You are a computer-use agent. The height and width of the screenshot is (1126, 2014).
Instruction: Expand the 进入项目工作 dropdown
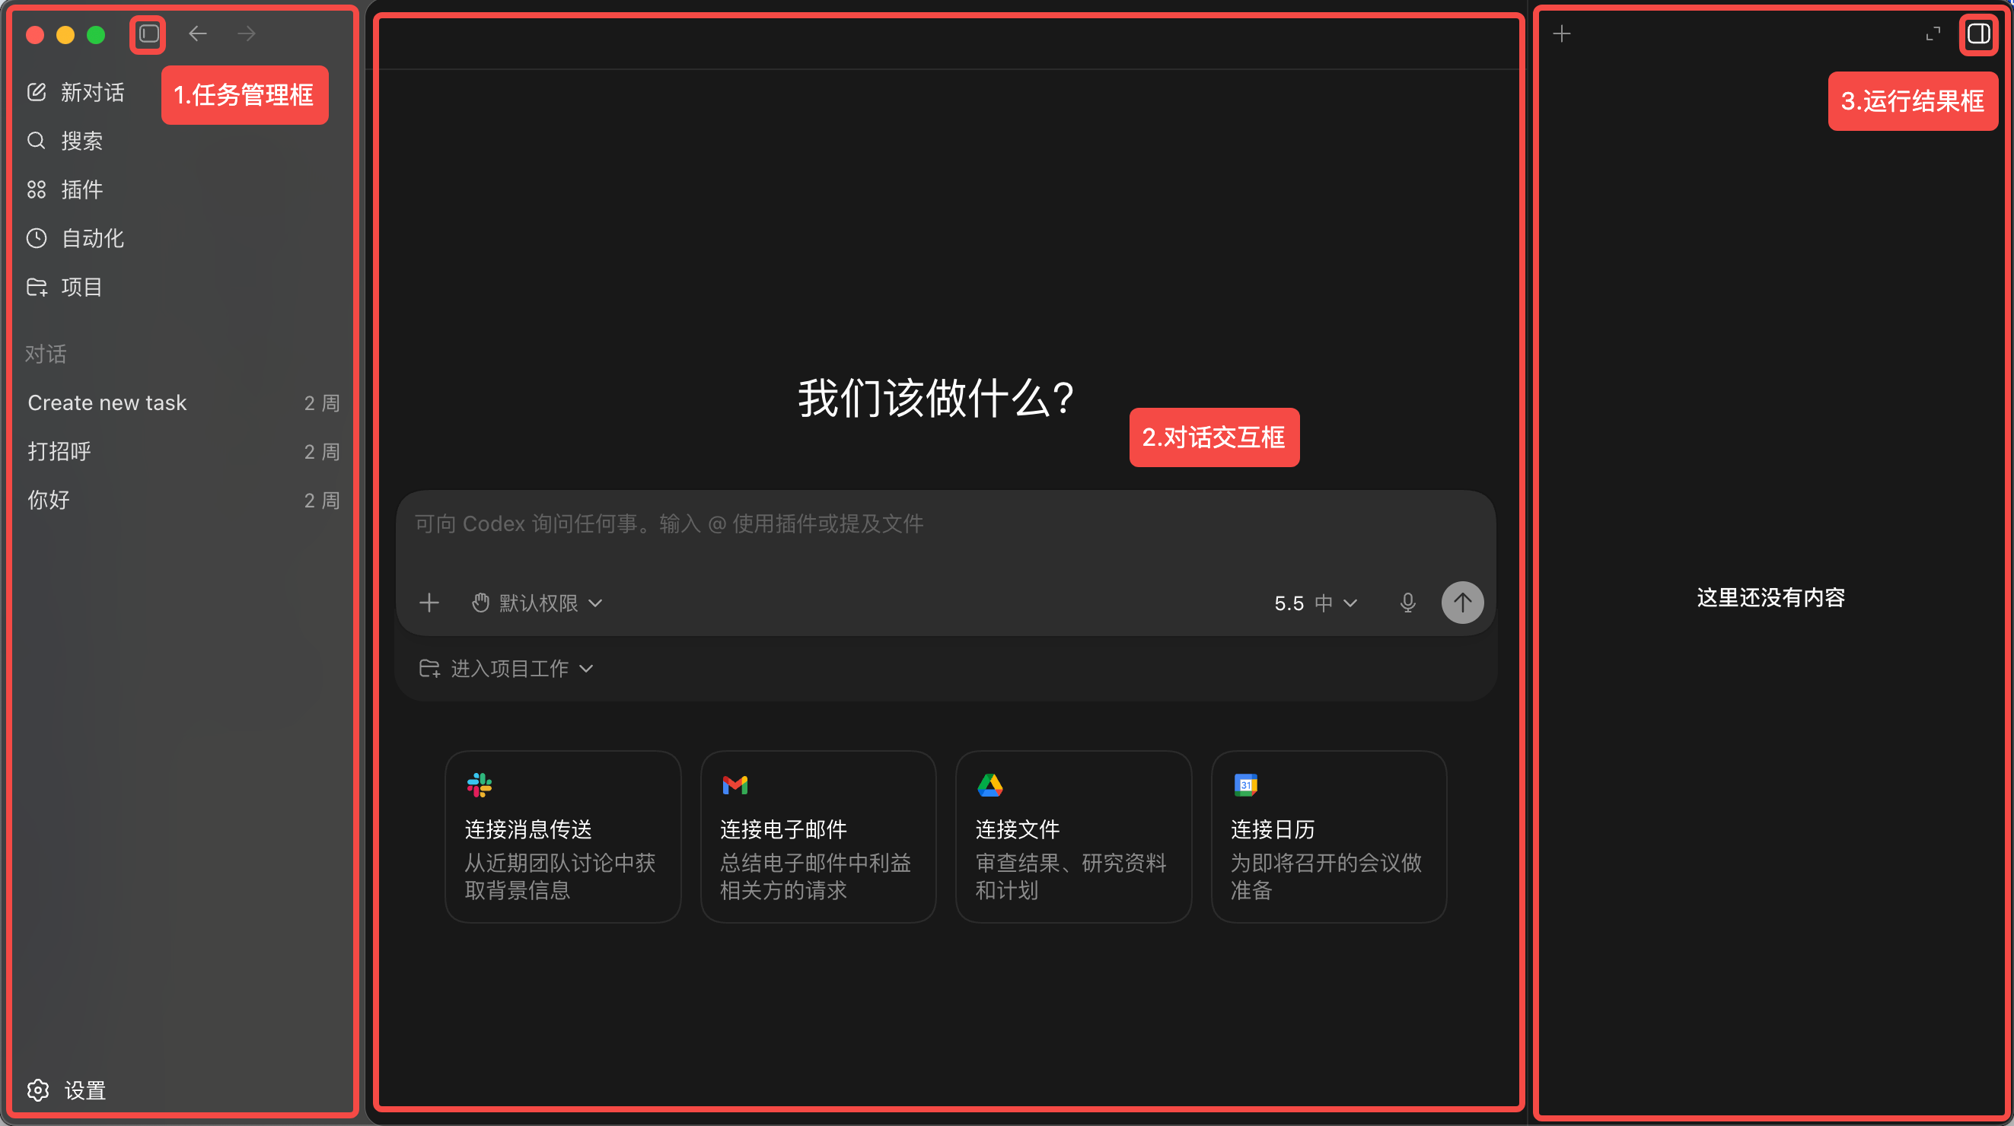507,668
